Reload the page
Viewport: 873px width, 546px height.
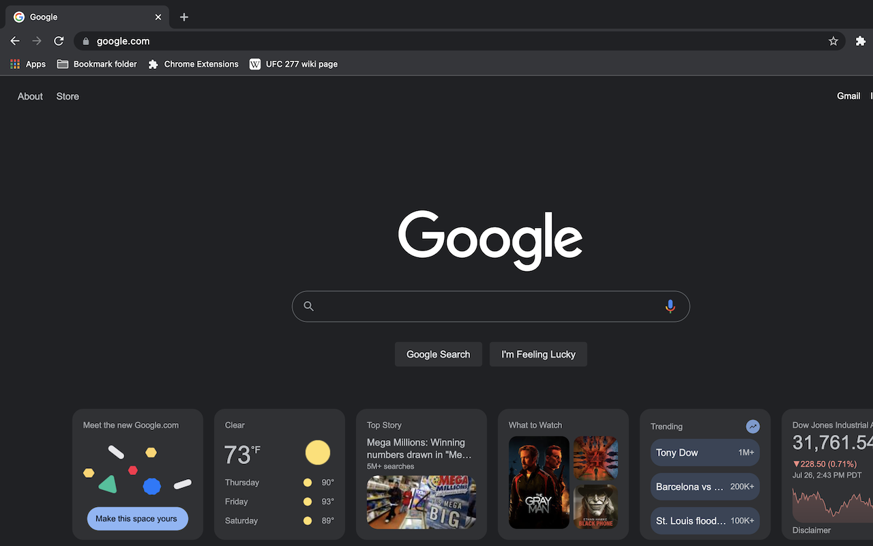[x=59, y=41]
